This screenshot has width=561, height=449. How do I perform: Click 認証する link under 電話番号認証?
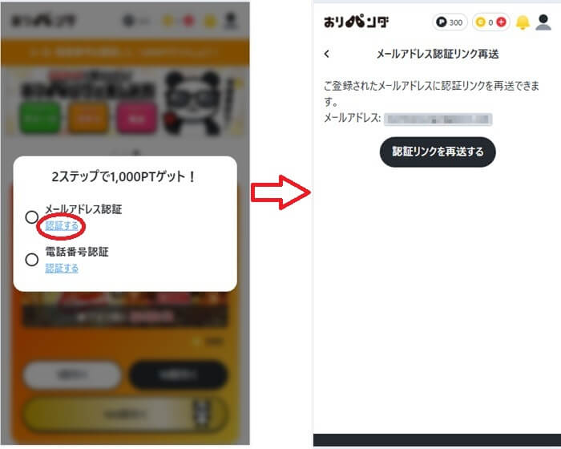[62, 268]
